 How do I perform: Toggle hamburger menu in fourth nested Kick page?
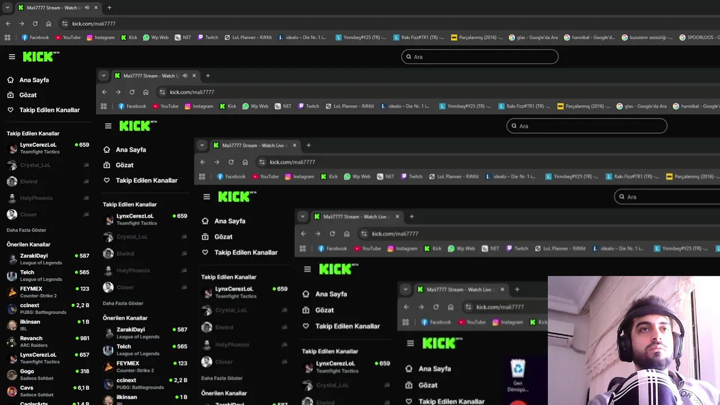(x=307, y=269)
